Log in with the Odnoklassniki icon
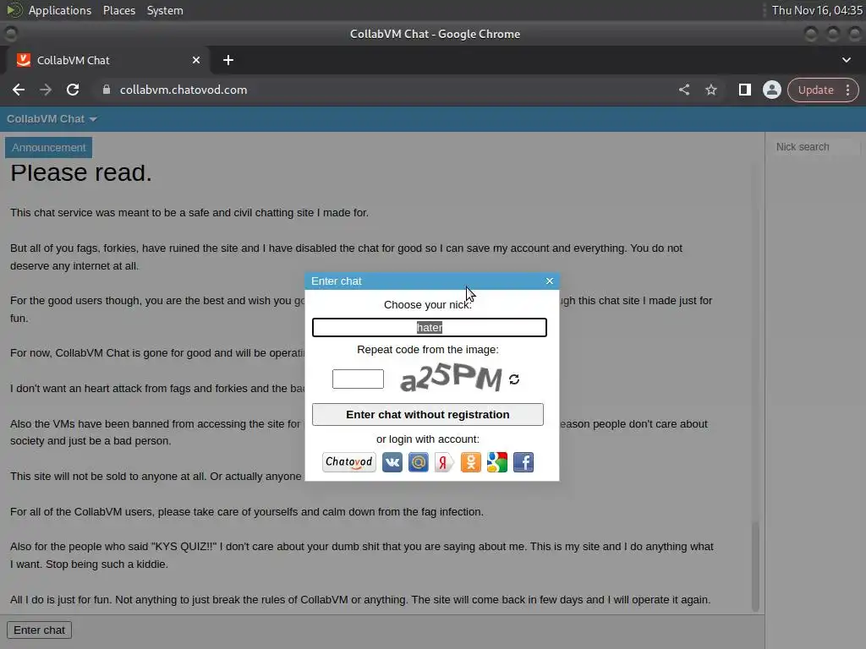Image resolution: width=866 pixels, height=649 pixels. (470, 462)
